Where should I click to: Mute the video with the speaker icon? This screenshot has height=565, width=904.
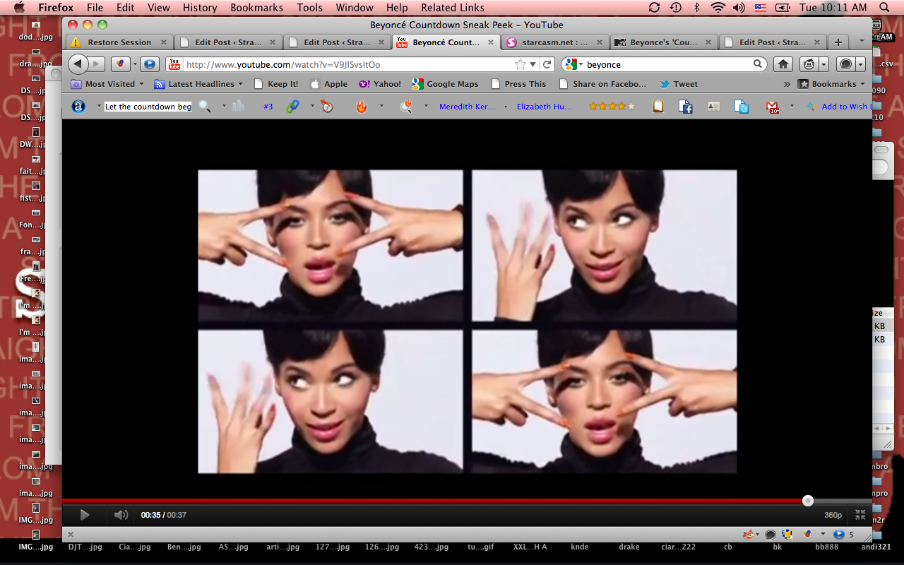[x=121, y=515]
